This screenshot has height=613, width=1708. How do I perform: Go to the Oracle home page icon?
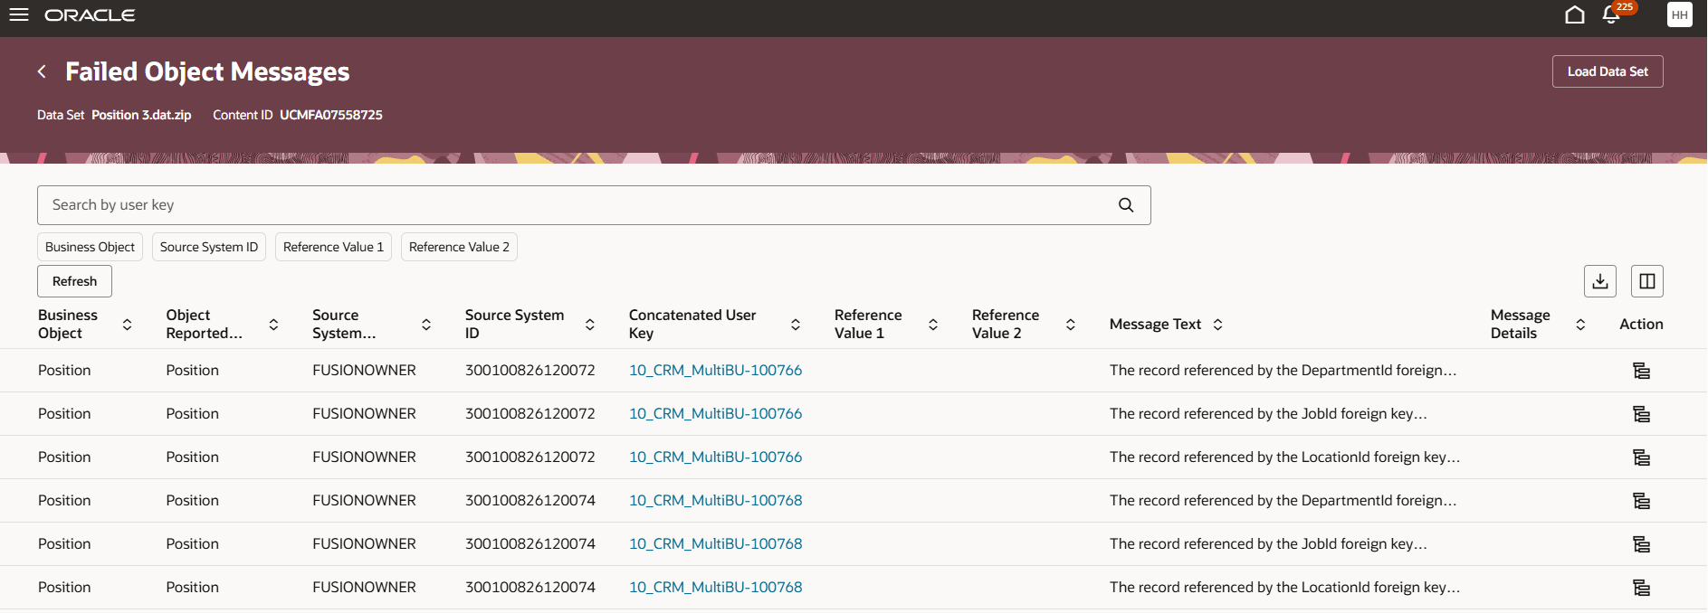point(1575,15)
